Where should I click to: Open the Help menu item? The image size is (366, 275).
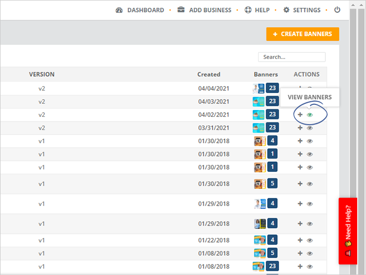257,10
